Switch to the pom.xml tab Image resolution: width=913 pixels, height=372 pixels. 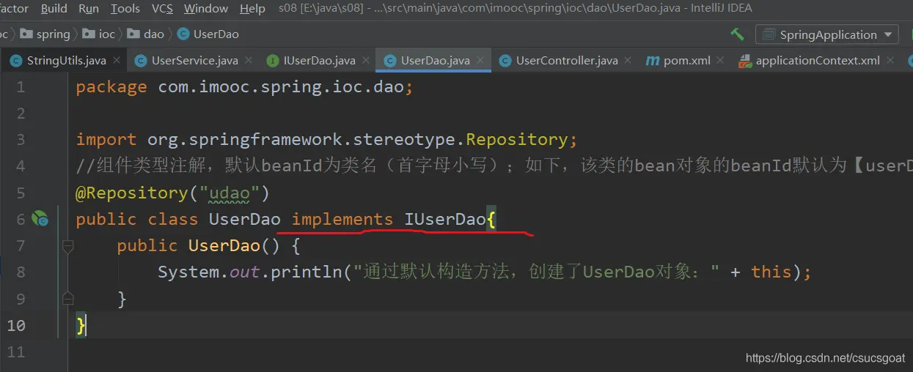tap(686, 61)
